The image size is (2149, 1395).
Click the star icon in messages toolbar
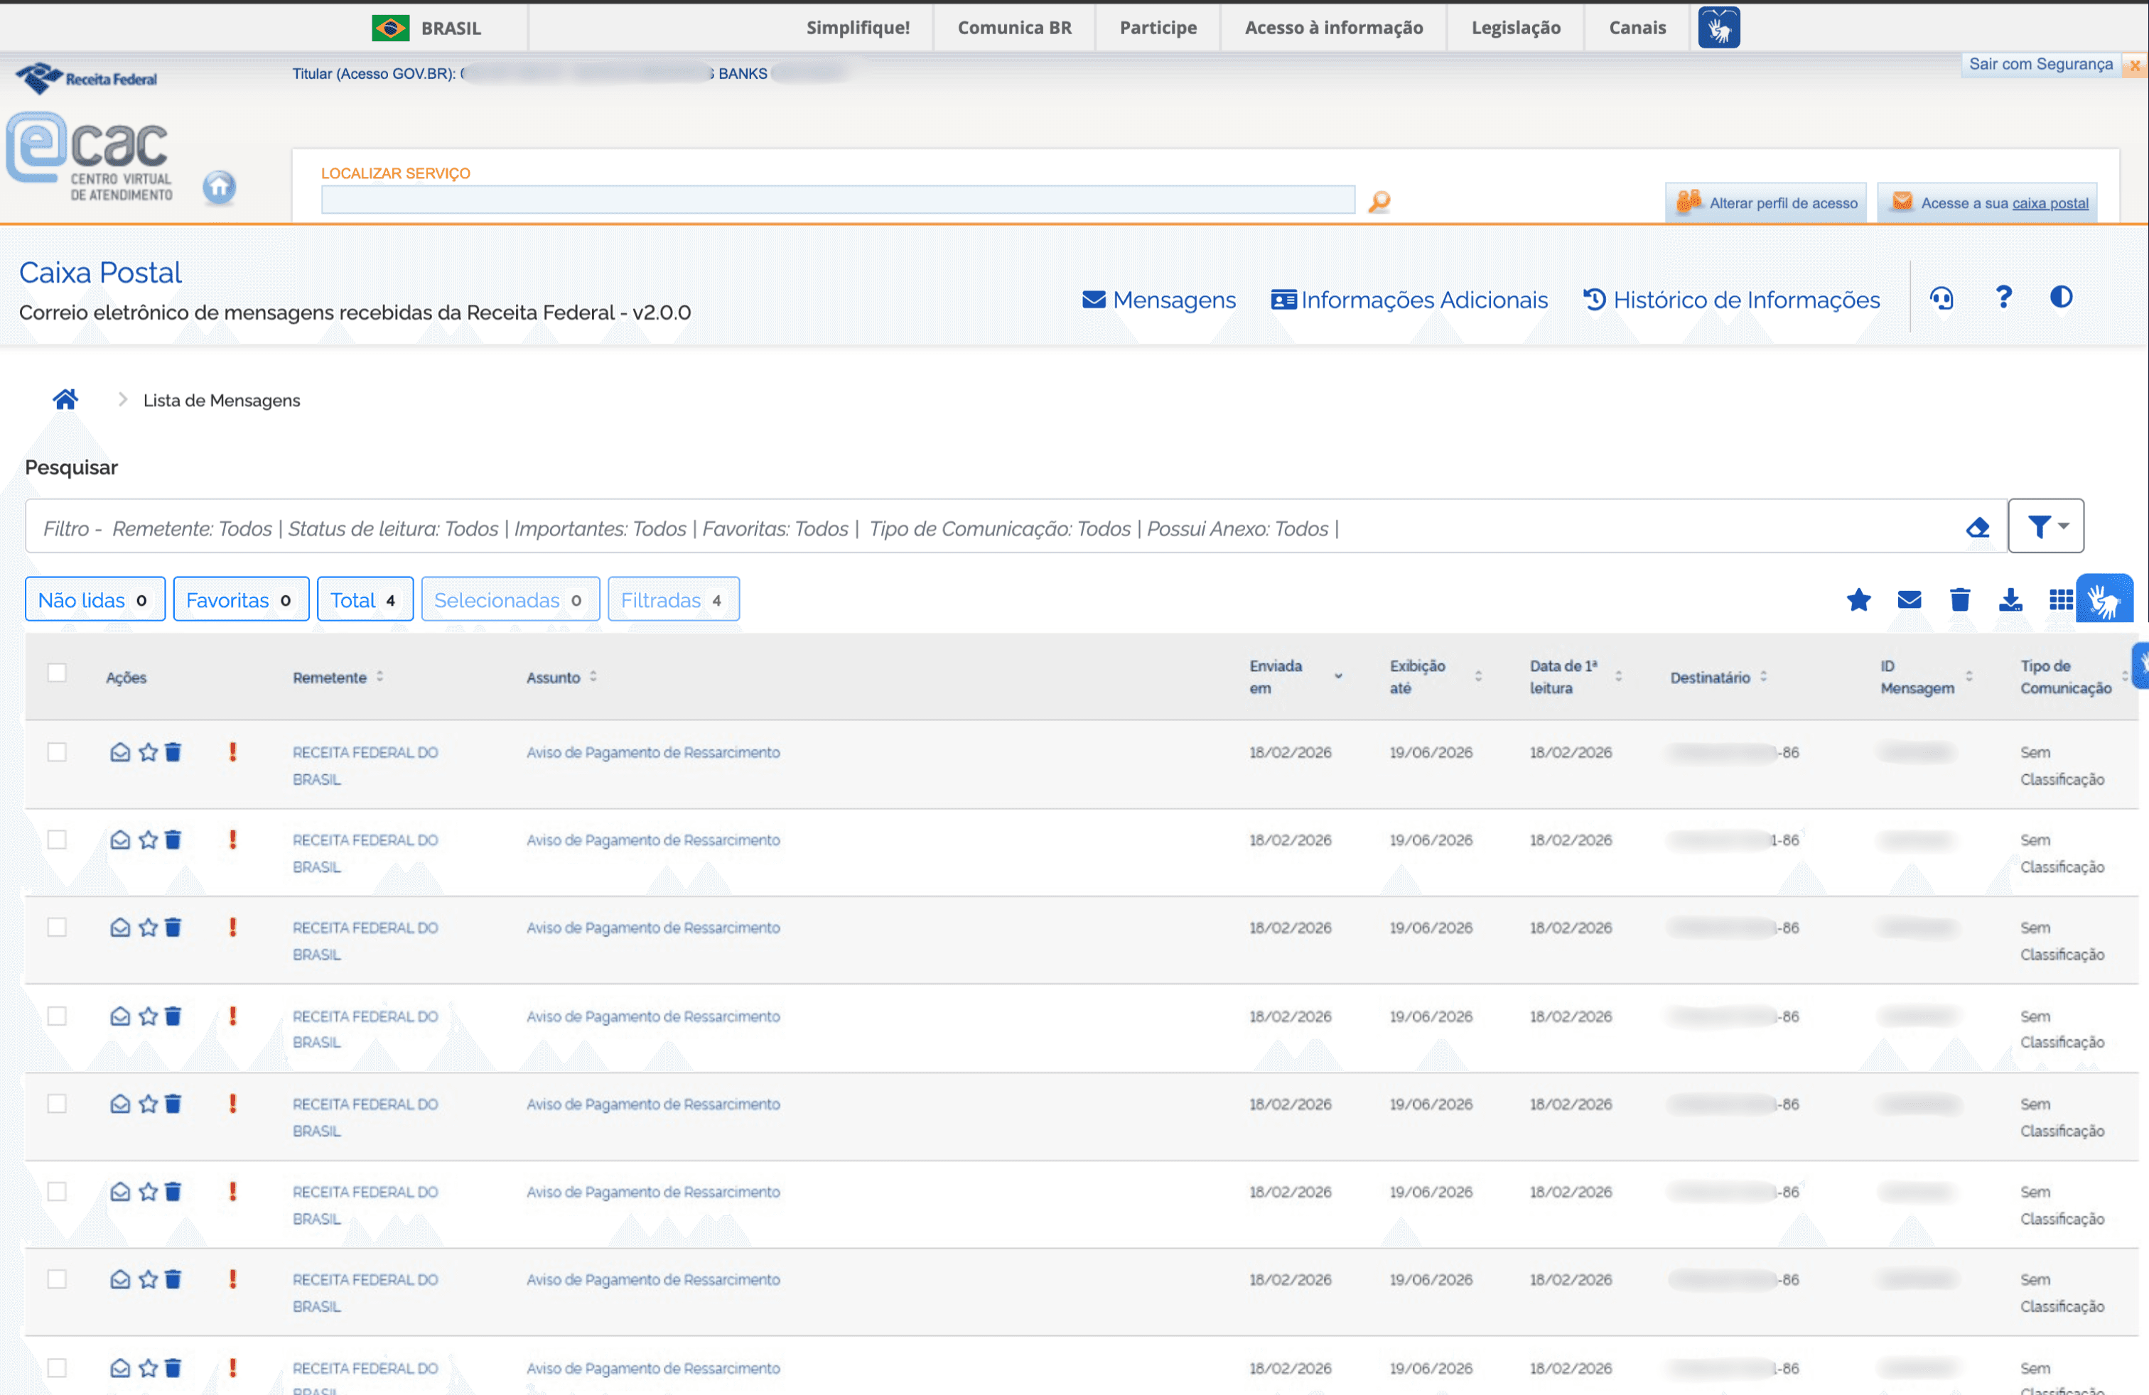click(1858, 600)
